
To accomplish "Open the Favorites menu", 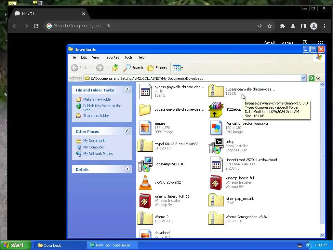I will click(112, 57).
